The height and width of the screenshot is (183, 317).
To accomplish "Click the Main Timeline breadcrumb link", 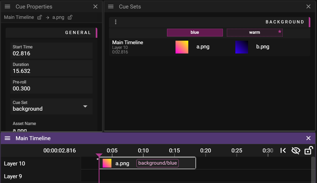I will click(19, 17).
